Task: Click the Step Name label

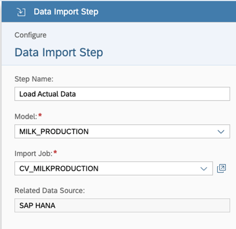Action: point(34,79)
